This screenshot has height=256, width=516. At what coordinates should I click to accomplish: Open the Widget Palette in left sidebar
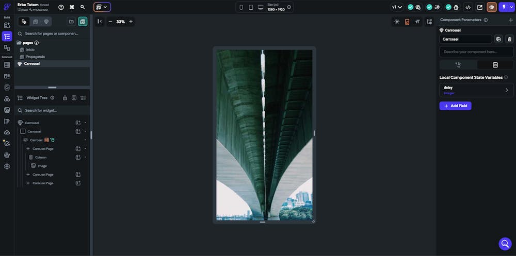click(7, 25)
